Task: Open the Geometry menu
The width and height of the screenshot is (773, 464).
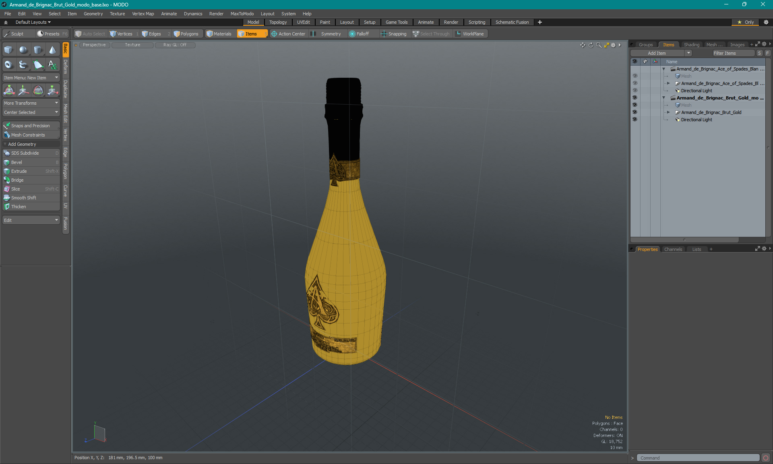Action: tap(93, 14)
